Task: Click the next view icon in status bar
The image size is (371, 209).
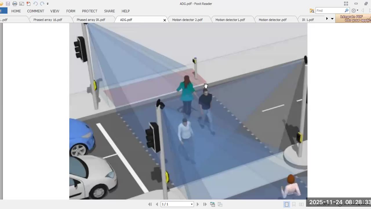Action: 220,204
